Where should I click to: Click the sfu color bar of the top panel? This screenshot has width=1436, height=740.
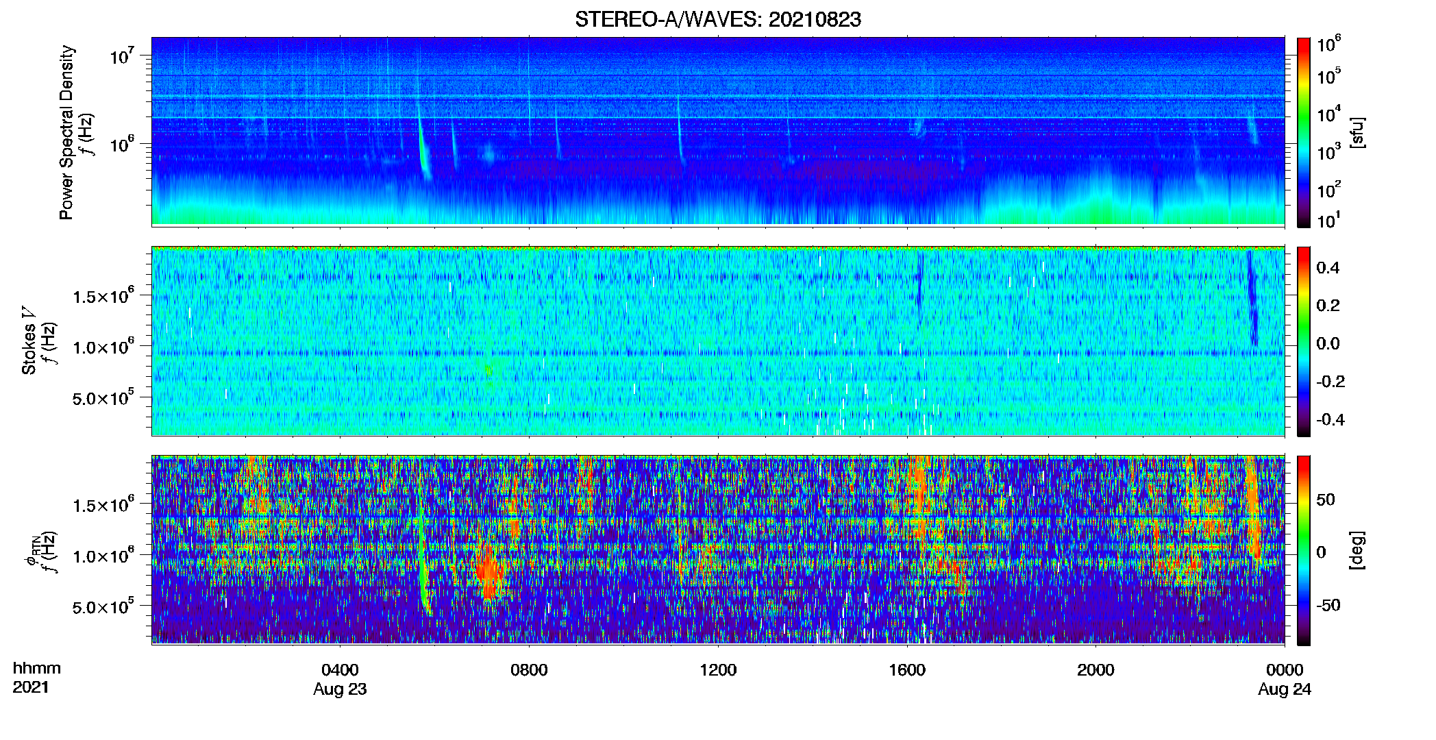pyautogui.click(x=1304, y=132)
